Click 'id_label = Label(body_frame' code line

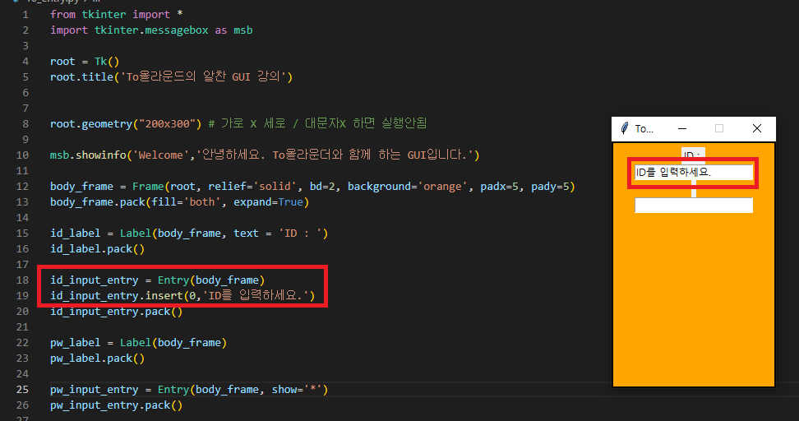click(189, 234)
